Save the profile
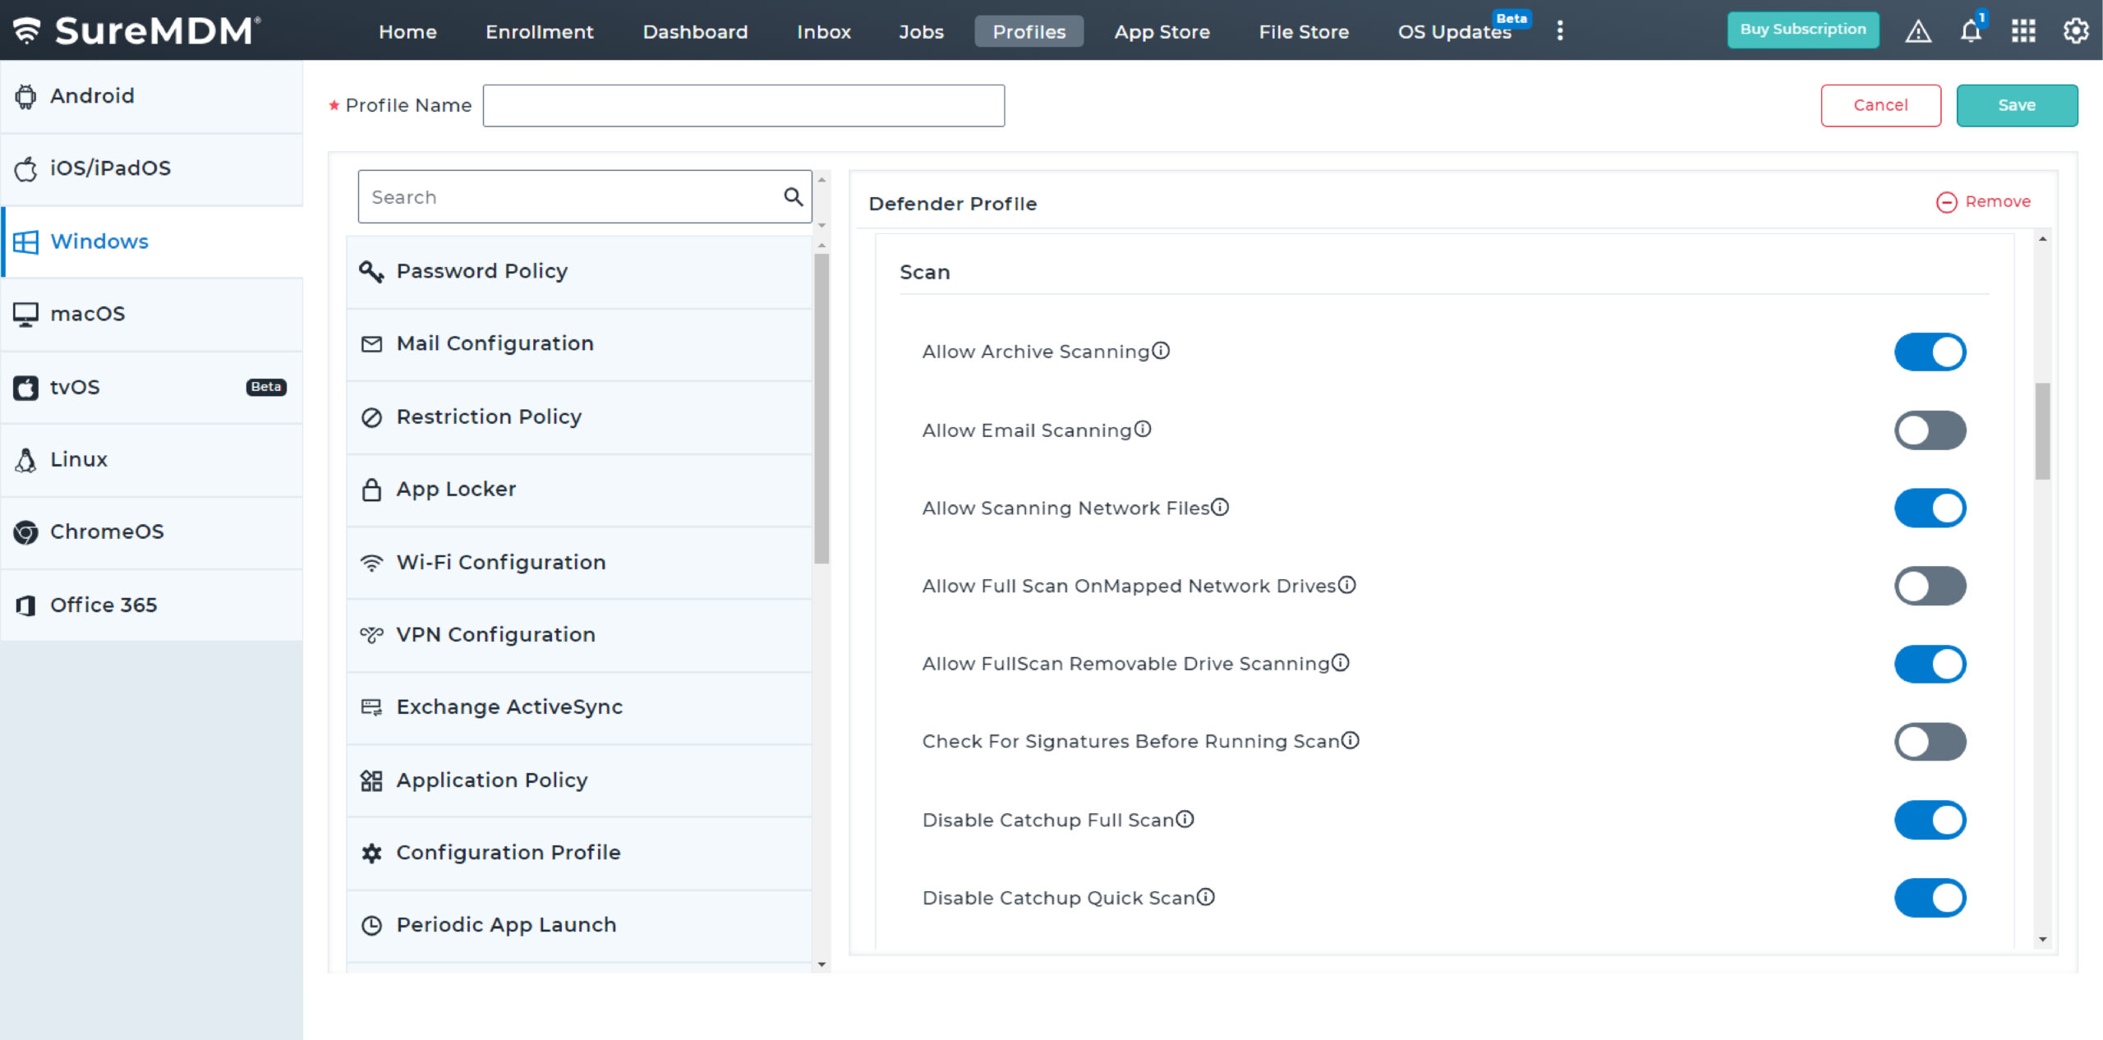The image size is (2103, 1040). 2017,105
